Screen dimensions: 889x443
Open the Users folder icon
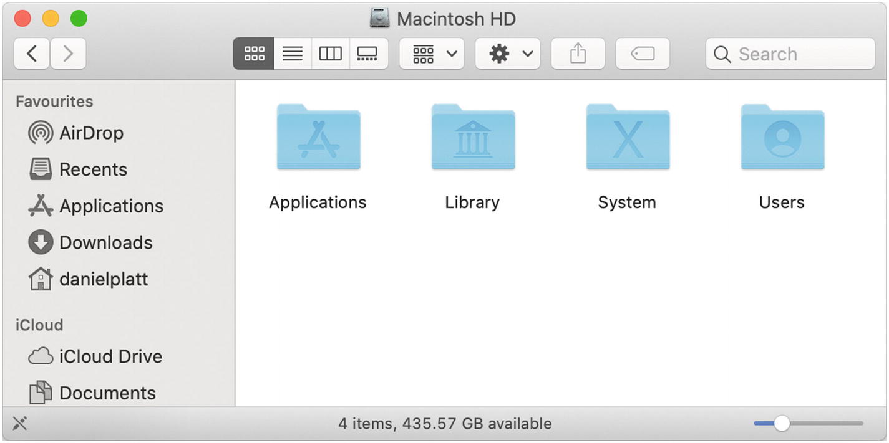[782, 138]
